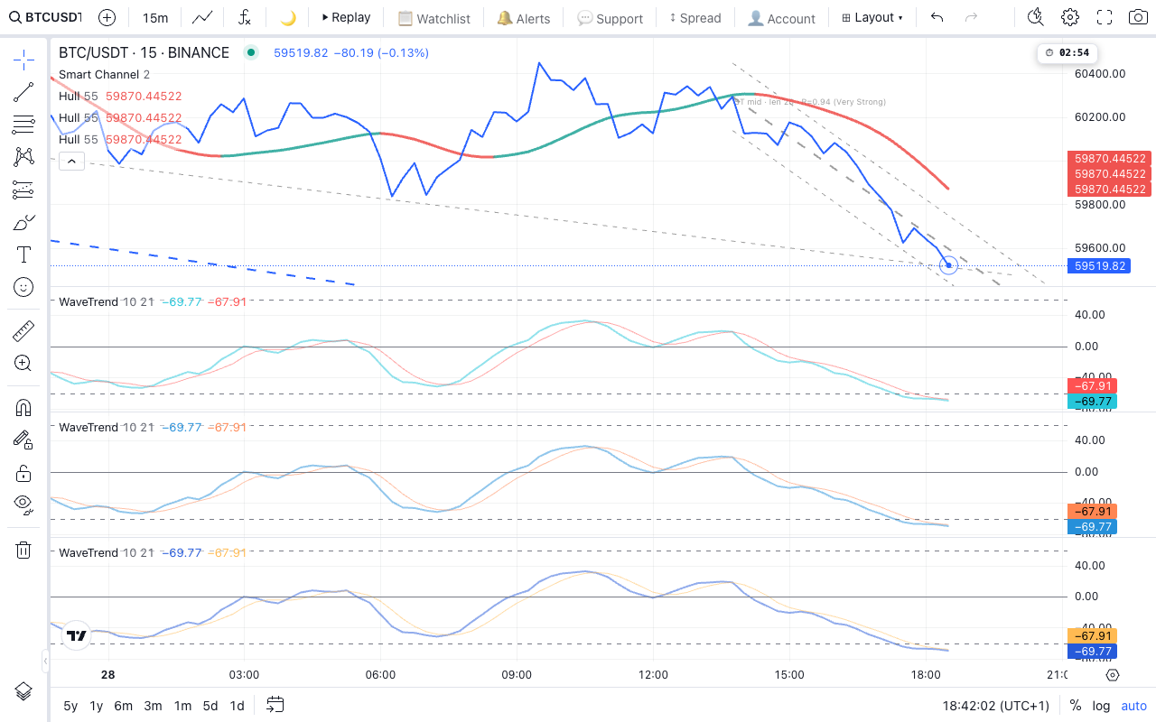
Task: Open the Support menu
Action: click(x=610, y=18)
